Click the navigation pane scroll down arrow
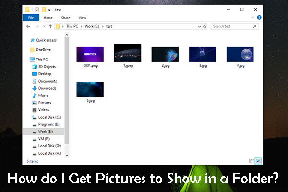The height and width of the screenshot is (192, 288). [x=67, y=155]
